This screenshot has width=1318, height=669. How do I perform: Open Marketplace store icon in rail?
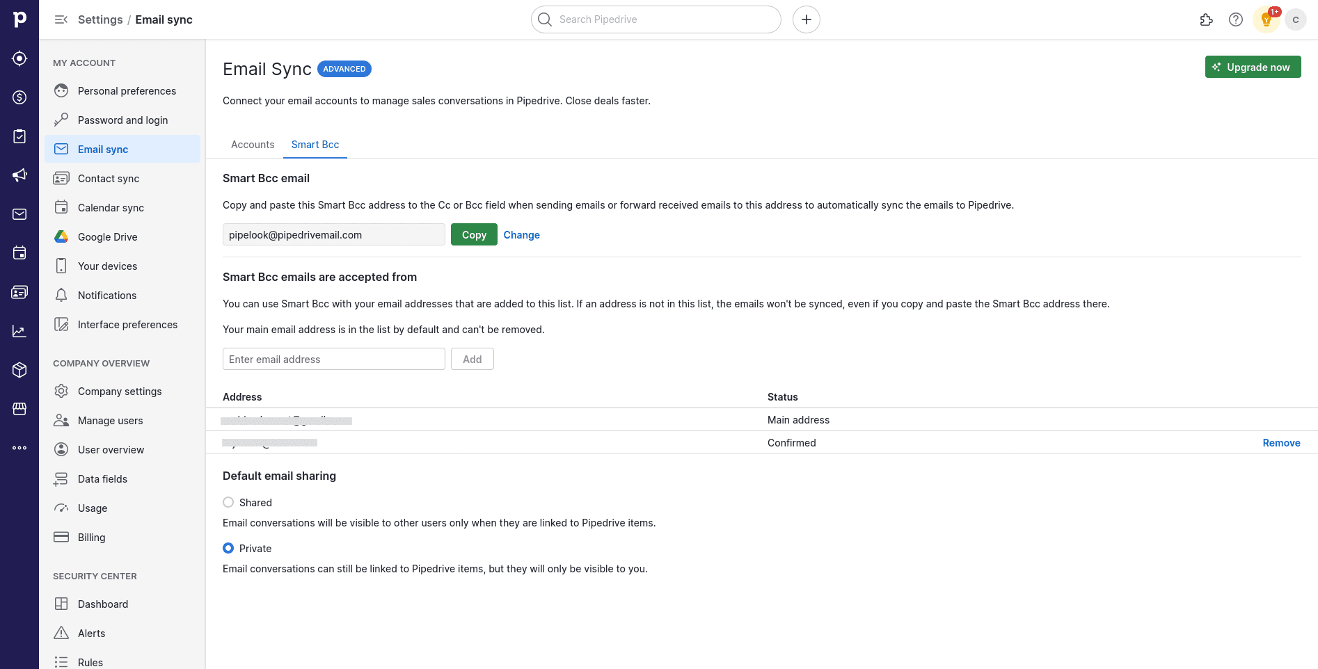[19, 409]
